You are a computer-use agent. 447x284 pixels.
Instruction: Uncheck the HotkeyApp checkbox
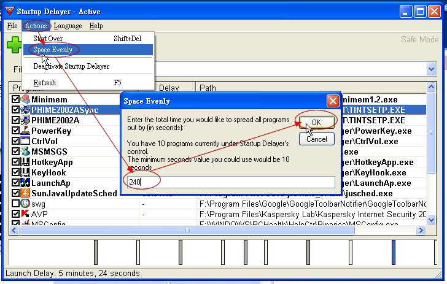tap(16, 162)
